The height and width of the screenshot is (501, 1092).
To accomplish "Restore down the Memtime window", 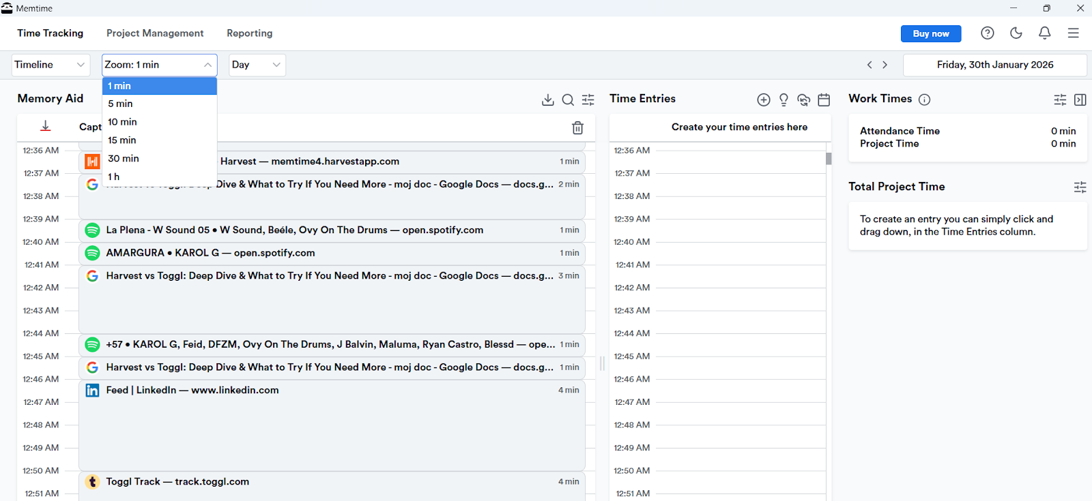I will 1046,8.
